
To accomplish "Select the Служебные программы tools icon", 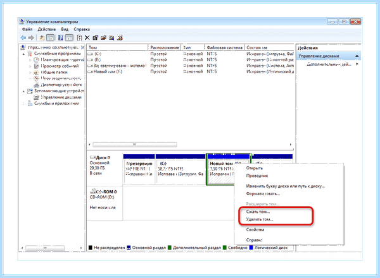I will tap(30, 54).
